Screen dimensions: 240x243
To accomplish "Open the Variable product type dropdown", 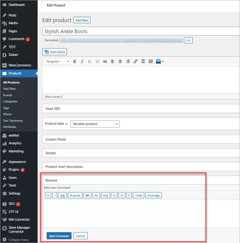I will click(95, 124).
